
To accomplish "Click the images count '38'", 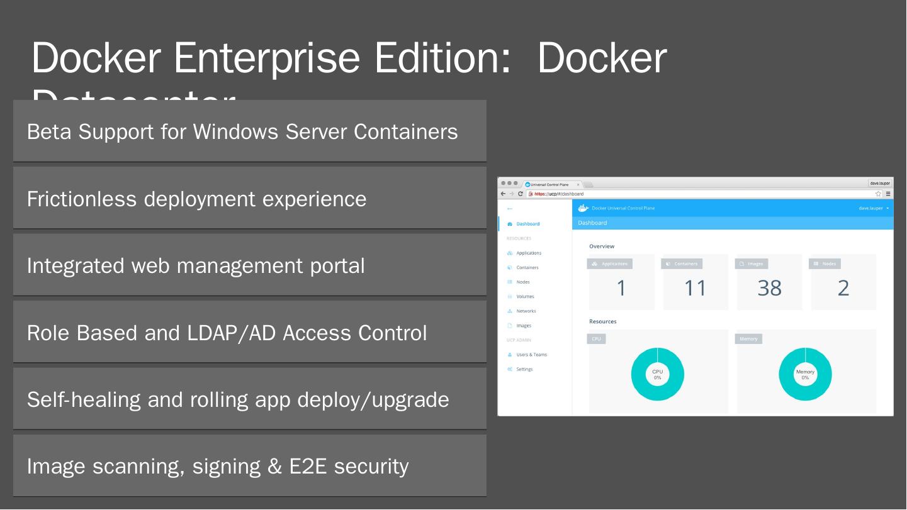I will coord(769,288).
